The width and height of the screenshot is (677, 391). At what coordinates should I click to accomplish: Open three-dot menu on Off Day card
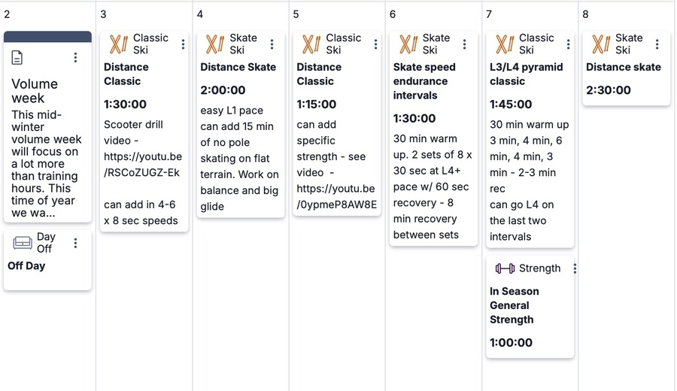coord(75,243)
